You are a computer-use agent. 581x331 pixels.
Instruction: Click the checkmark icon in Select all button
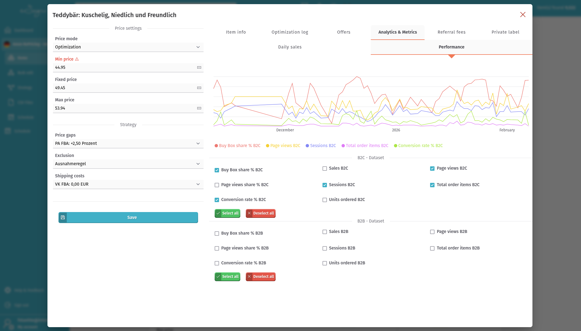pyautogui.click(x=218, y=213)
